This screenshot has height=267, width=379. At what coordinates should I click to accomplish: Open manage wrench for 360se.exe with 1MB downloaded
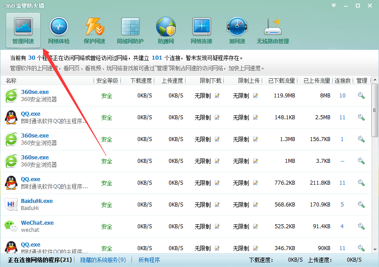coord(361,161)
